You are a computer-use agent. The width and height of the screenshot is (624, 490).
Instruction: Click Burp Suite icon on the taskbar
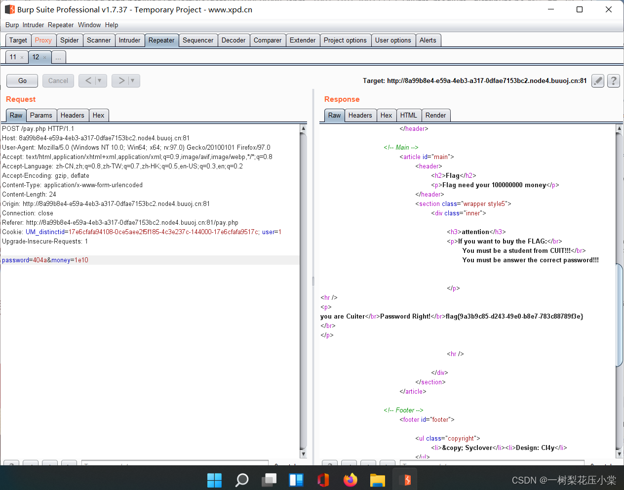click(x=406, y=480)
